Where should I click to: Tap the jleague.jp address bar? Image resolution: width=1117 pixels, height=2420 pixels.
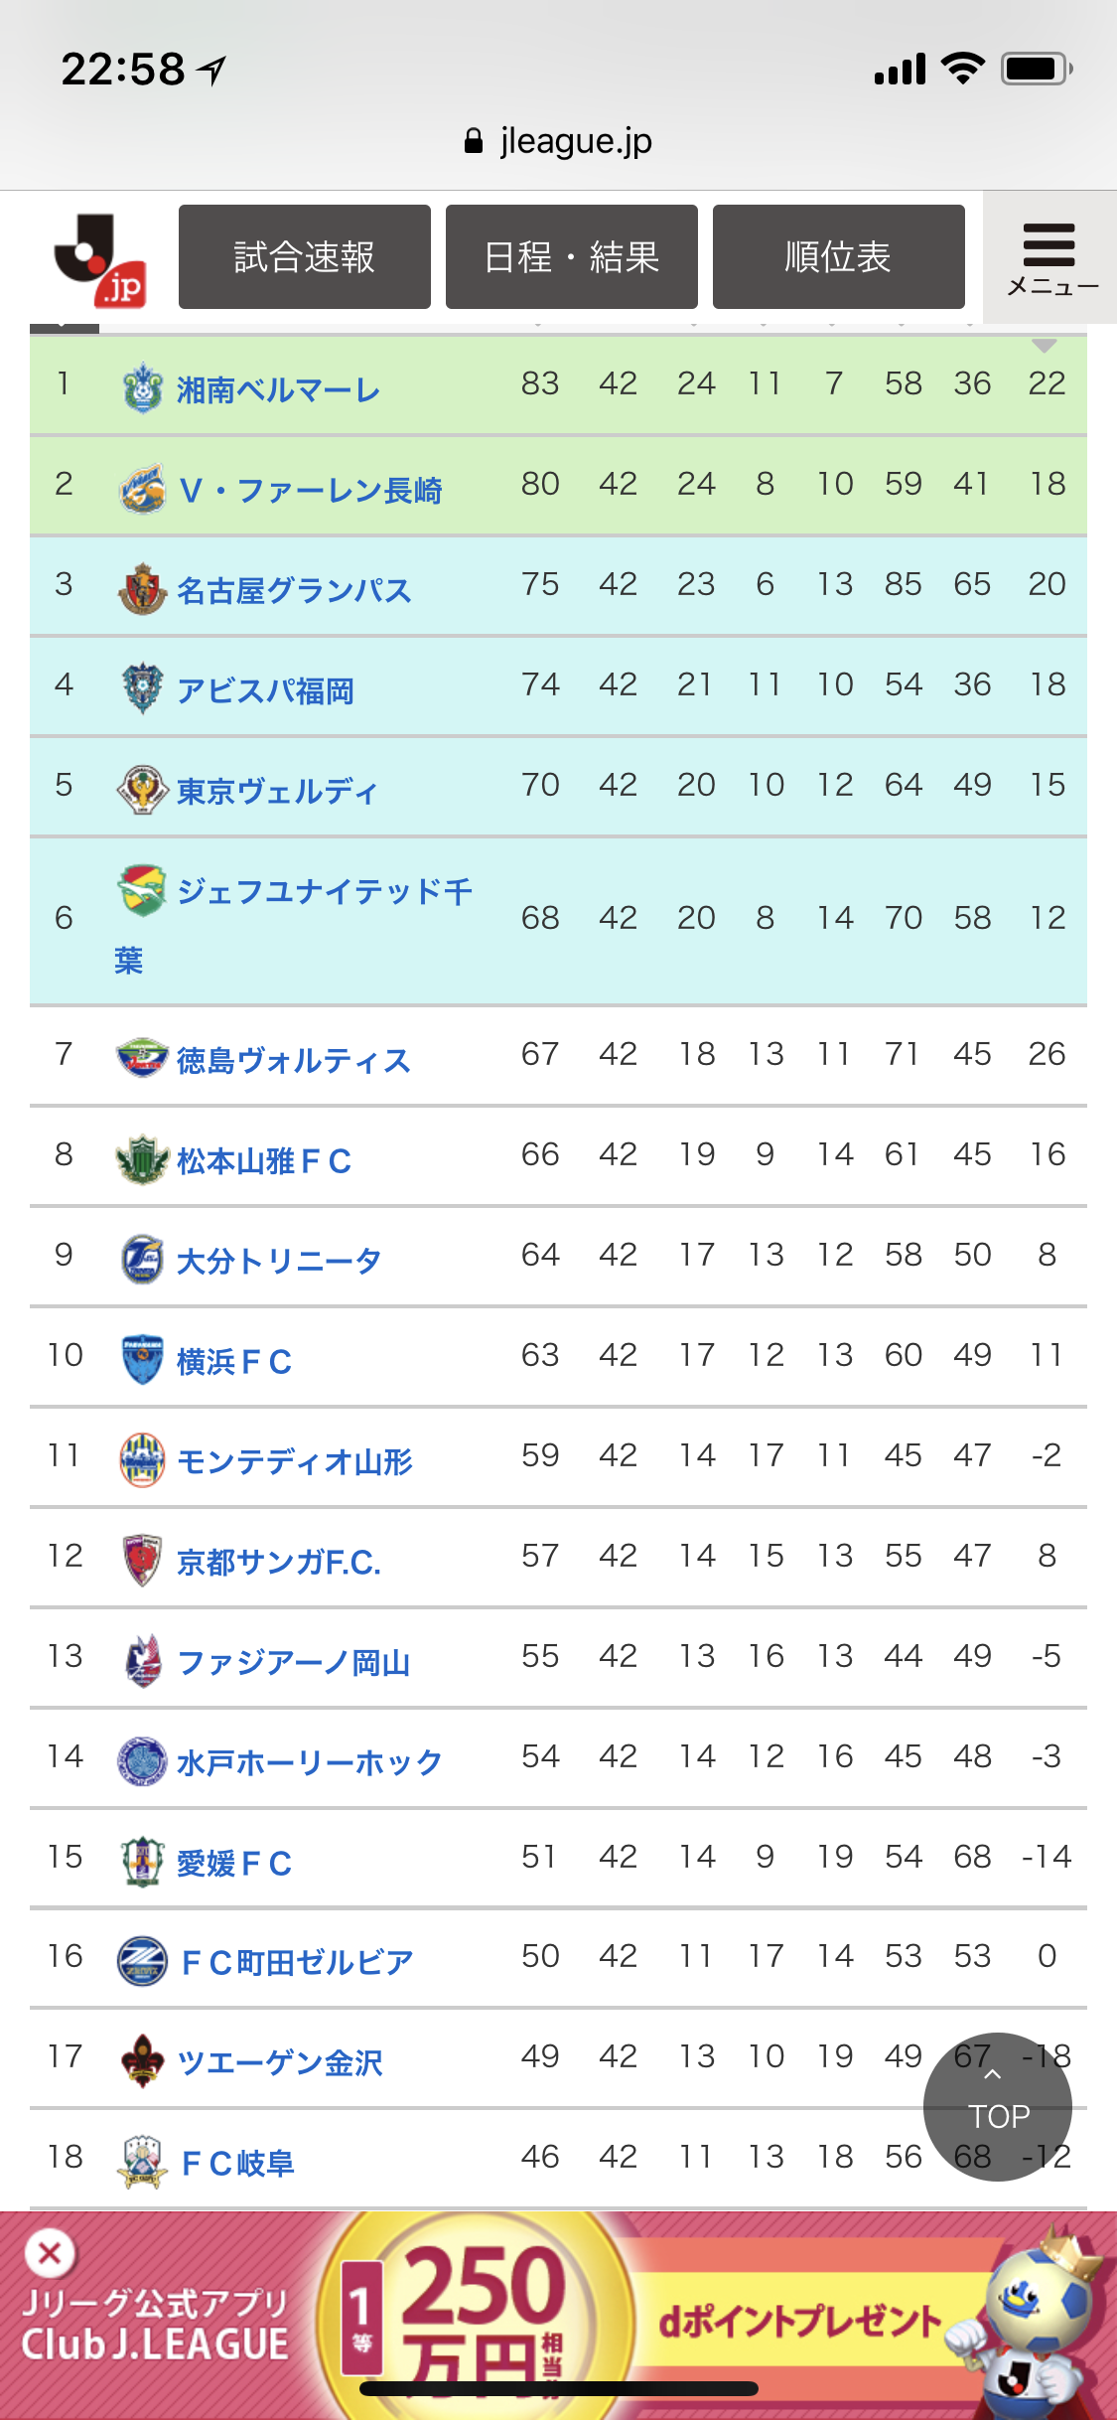(558, 141)
